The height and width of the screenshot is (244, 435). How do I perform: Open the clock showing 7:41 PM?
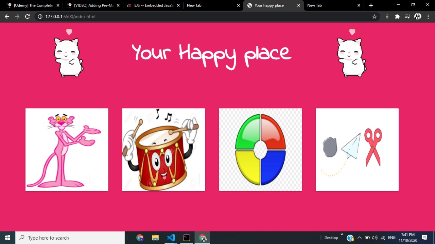(x=408, y=238)
